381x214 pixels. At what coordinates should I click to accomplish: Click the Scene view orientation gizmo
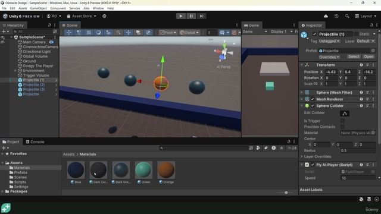(x=224, y=52)
